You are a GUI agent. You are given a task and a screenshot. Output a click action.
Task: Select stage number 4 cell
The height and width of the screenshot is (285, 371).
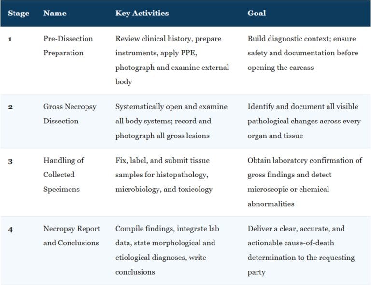(10, 230)
